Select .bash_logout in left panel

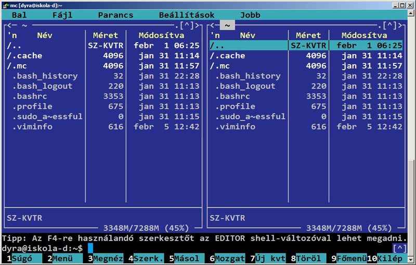click(103, 86)
